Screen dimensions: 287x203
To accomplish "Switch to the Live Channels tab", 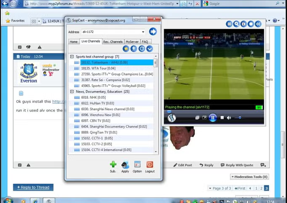I will tap(90, 41).
